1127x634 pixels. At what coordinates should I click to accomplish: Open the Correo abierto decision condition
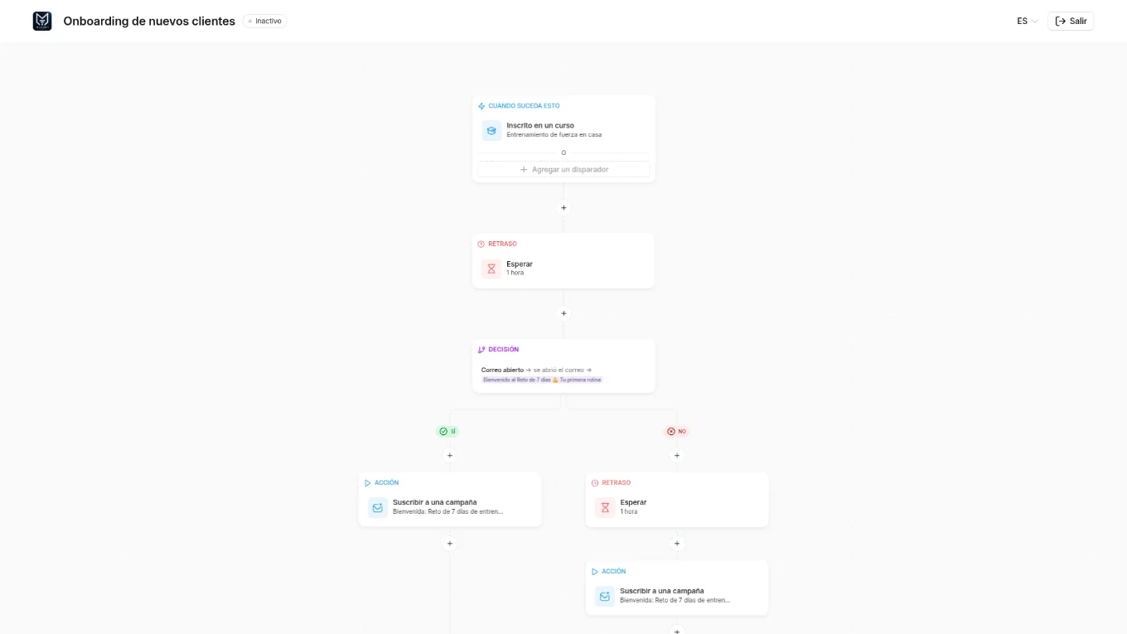[563, 375]
